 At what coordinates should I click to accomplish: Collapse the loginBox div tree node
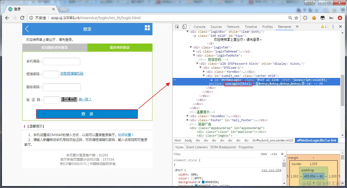click(x=187, y=32)
